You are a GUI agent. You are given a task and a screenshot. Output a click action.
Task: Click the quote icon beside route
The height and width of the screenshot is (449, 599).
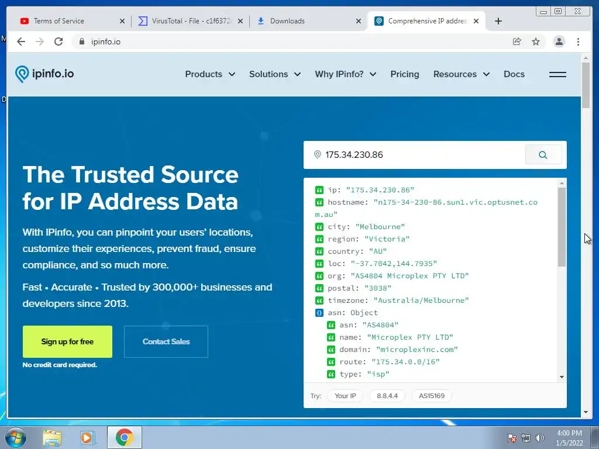tap(331, 362)
